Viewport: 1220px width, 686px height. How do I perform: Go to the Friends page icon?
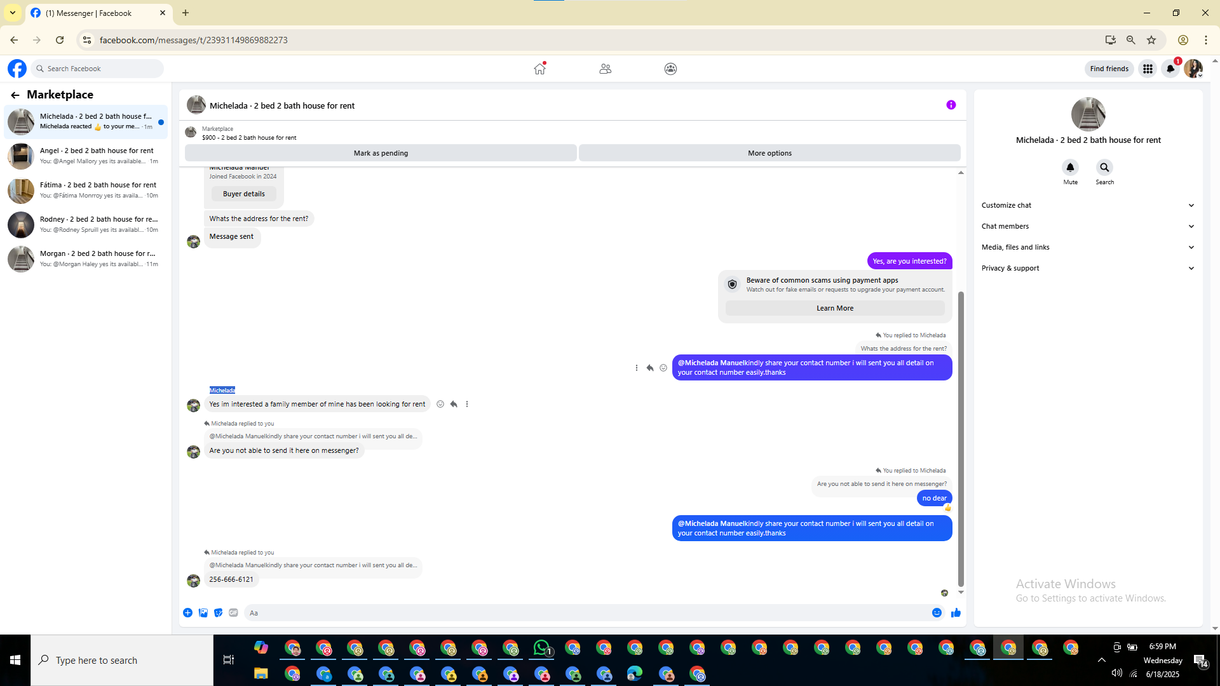tap(605, 69)
